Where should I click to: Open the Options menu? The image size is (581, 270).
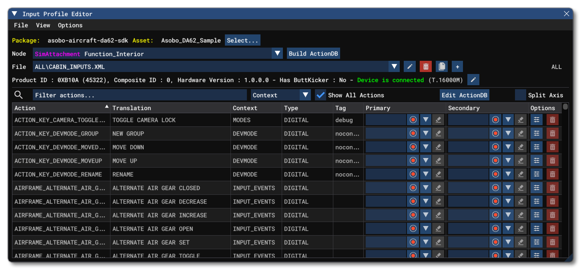[70, 25]
